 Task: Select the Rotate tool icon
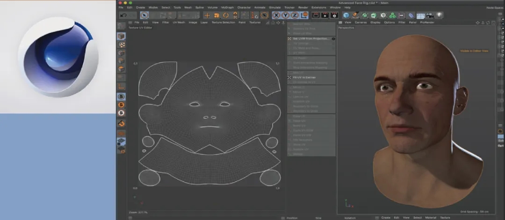(x=225, y=15)
